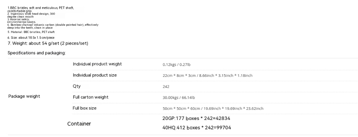Click the 'Weight: about 54 g/set' line
Screen dimensions: 358x137
click(x=48, y=43)
